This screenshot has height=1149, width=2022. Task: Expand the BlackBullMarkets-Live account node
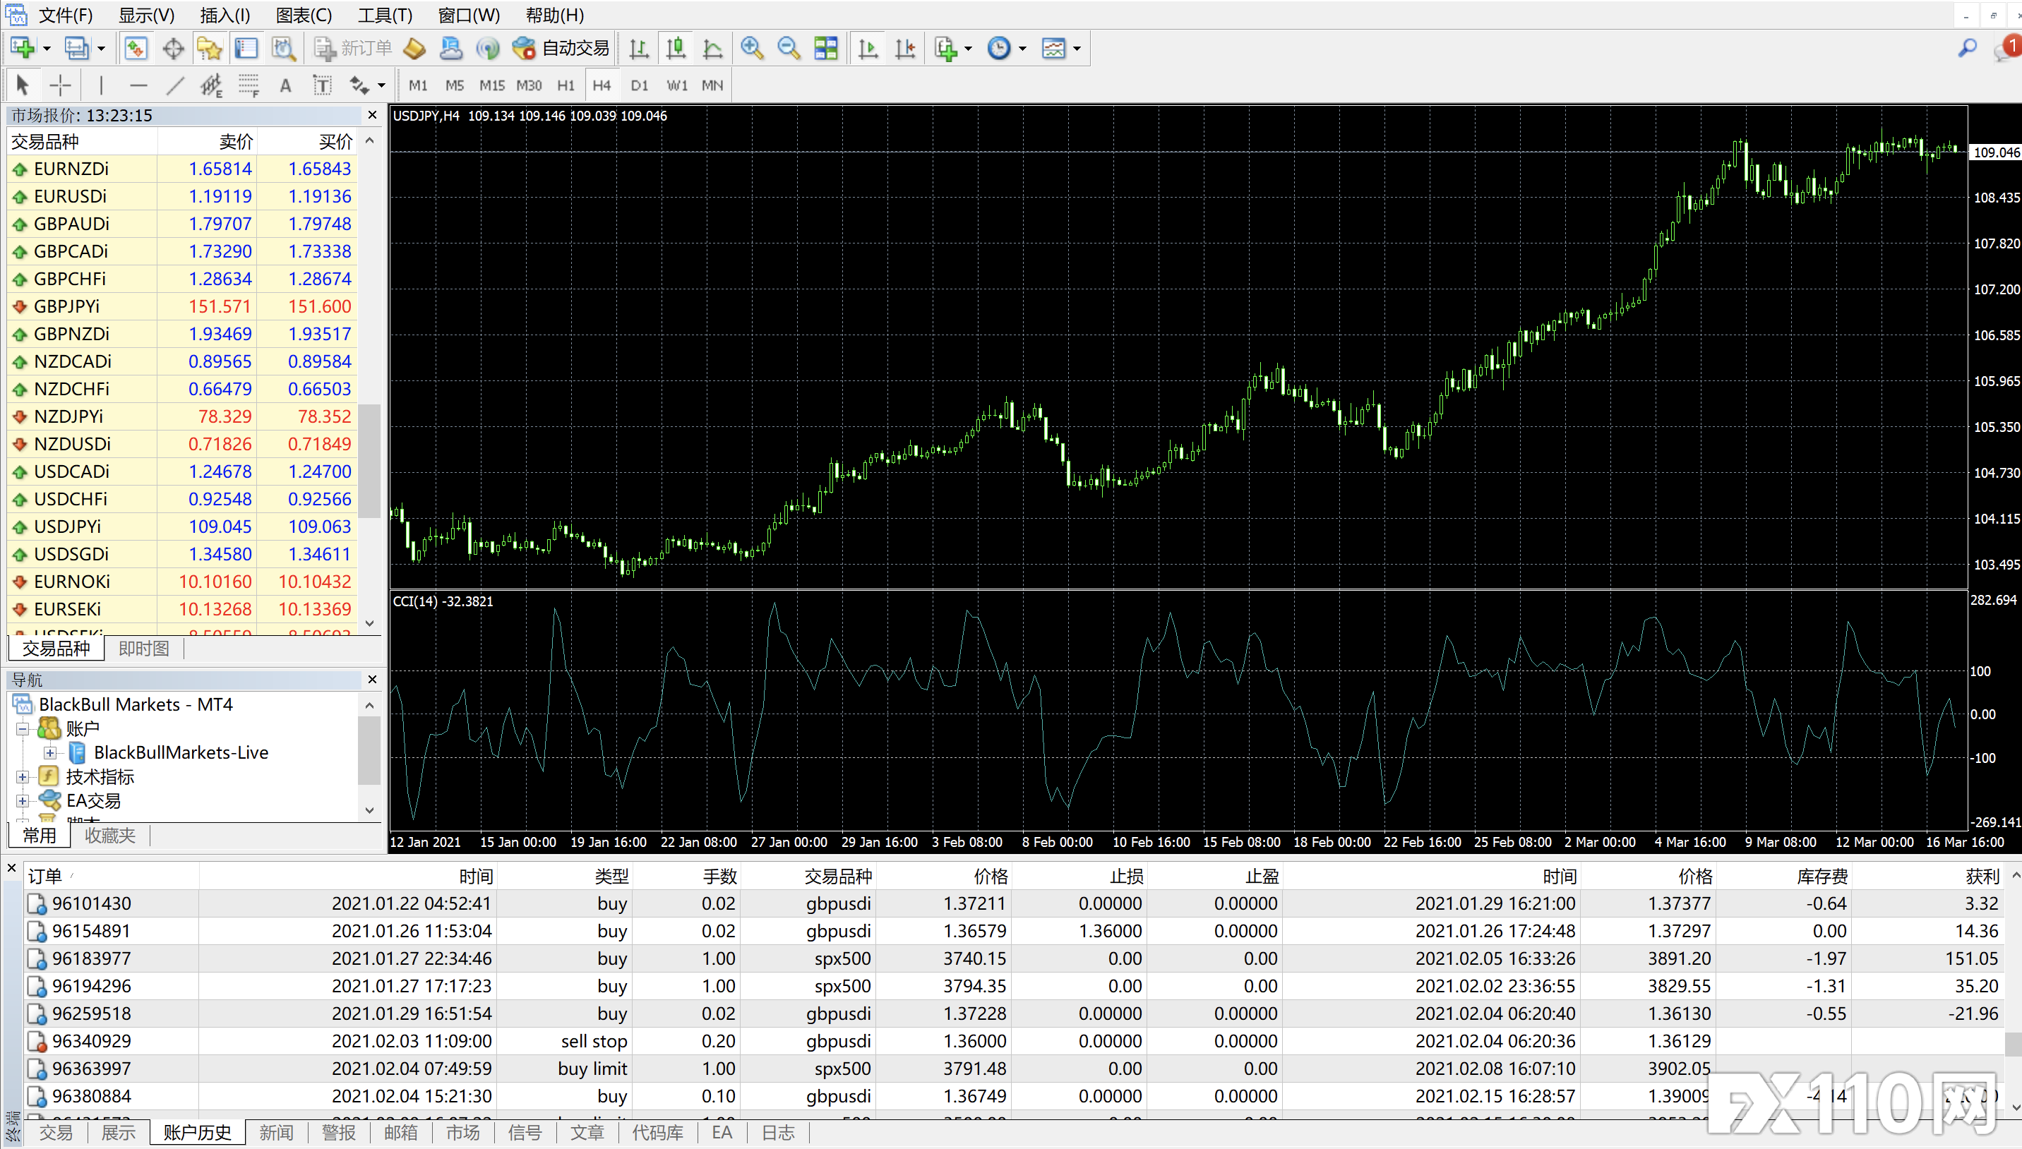(x=51, y=753)
